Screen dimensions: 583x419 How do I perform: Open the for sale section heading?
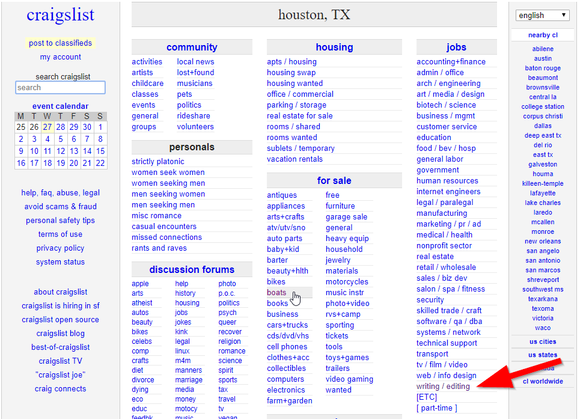click(334, 181)
